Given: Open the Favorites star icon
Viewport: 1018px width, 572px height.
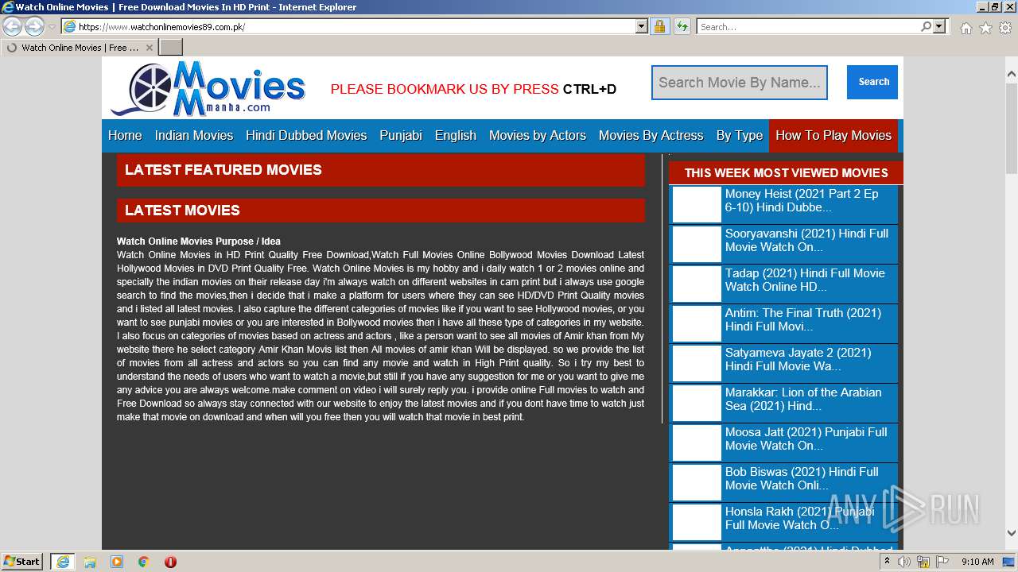Looking at the screenshot, I should click(985, 28).
